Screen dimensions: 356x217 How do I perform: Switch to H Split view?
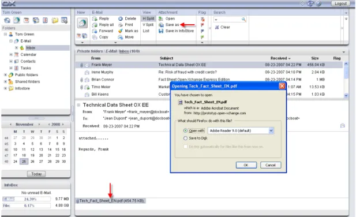coord(148,18)
